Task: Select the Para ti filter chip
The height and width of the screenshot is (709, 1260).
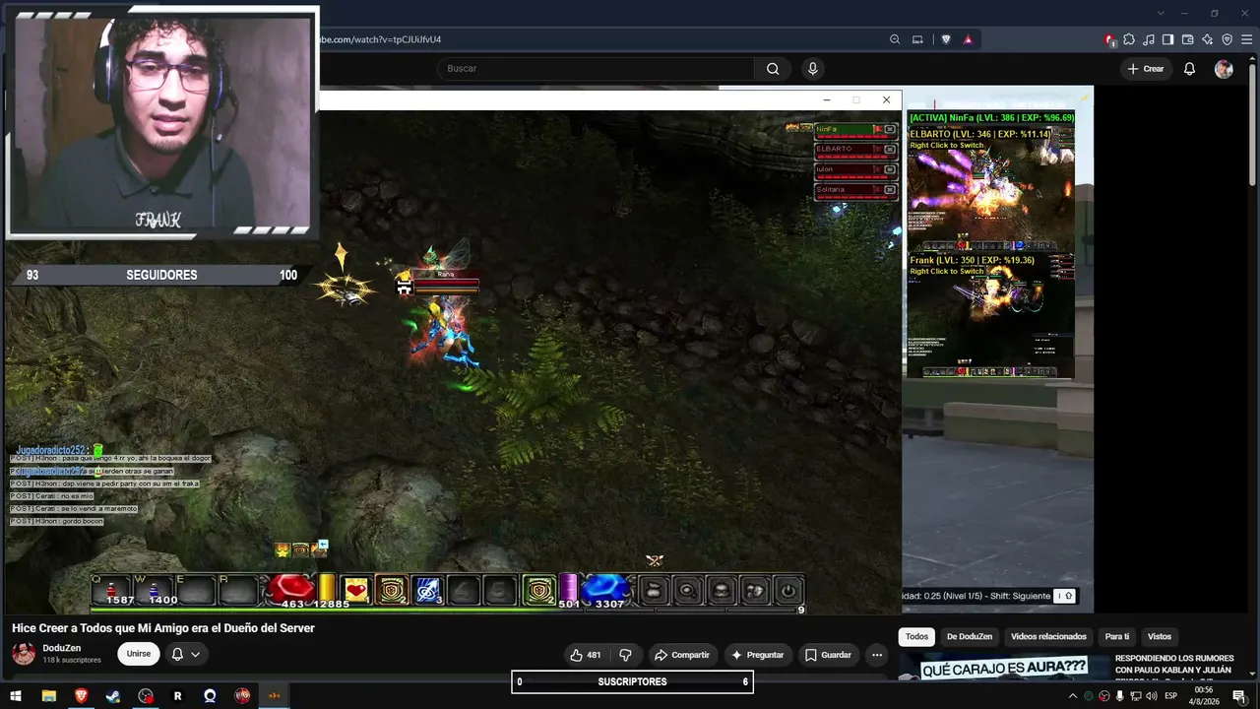Action: click(x=1117, y=636)
